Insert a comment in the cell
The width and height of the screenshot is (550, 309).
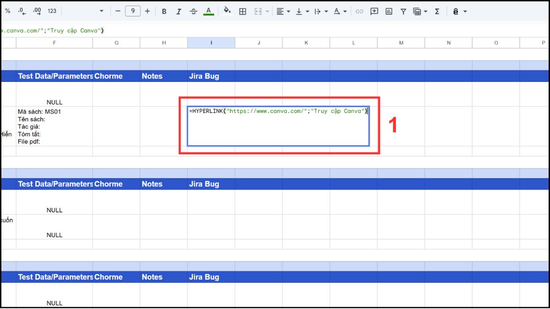pos(374,11)
